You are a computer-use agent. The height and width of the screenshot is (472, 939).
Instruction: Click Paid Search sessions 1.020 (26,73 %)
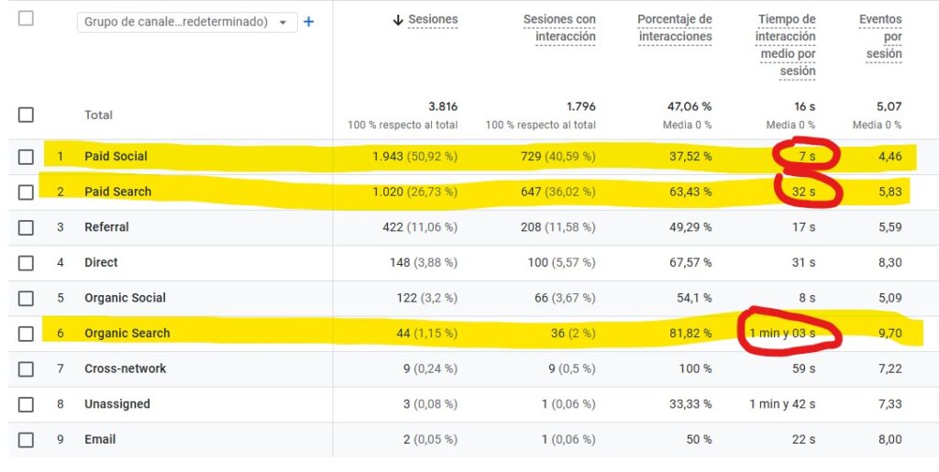pyautogui.click(x=415, y=192)
